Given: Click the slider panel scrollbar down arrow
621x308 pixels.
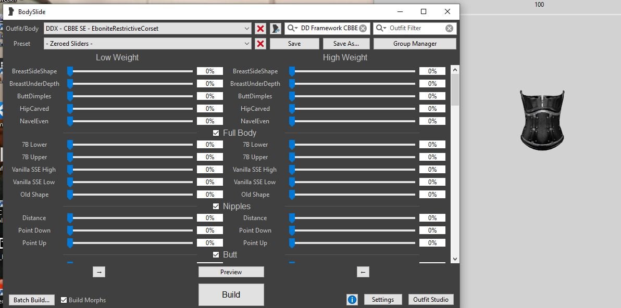Looking at the screenshot, I should coord(455,259).
